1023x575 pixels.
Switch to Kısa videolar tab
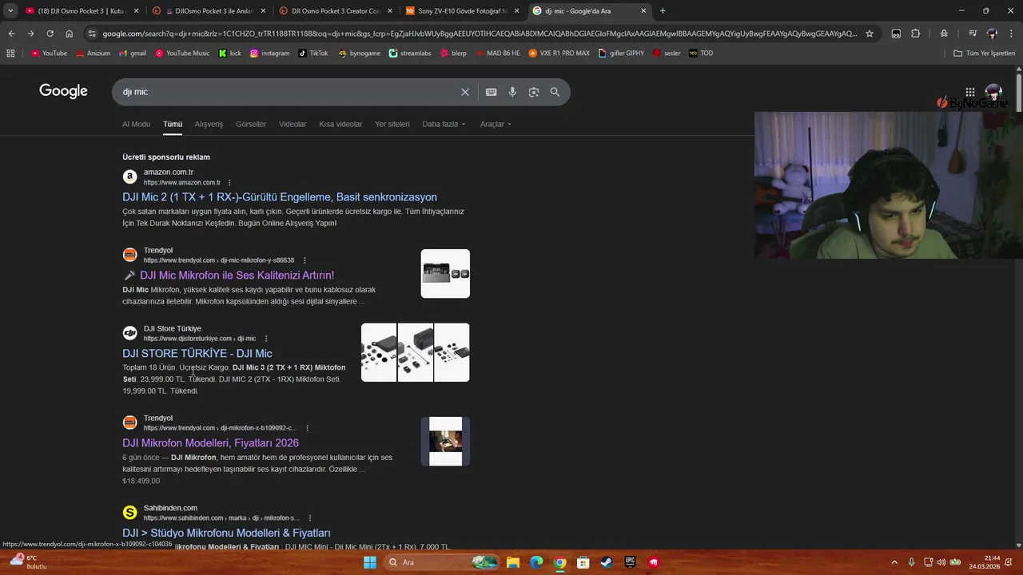coord(340,124)
